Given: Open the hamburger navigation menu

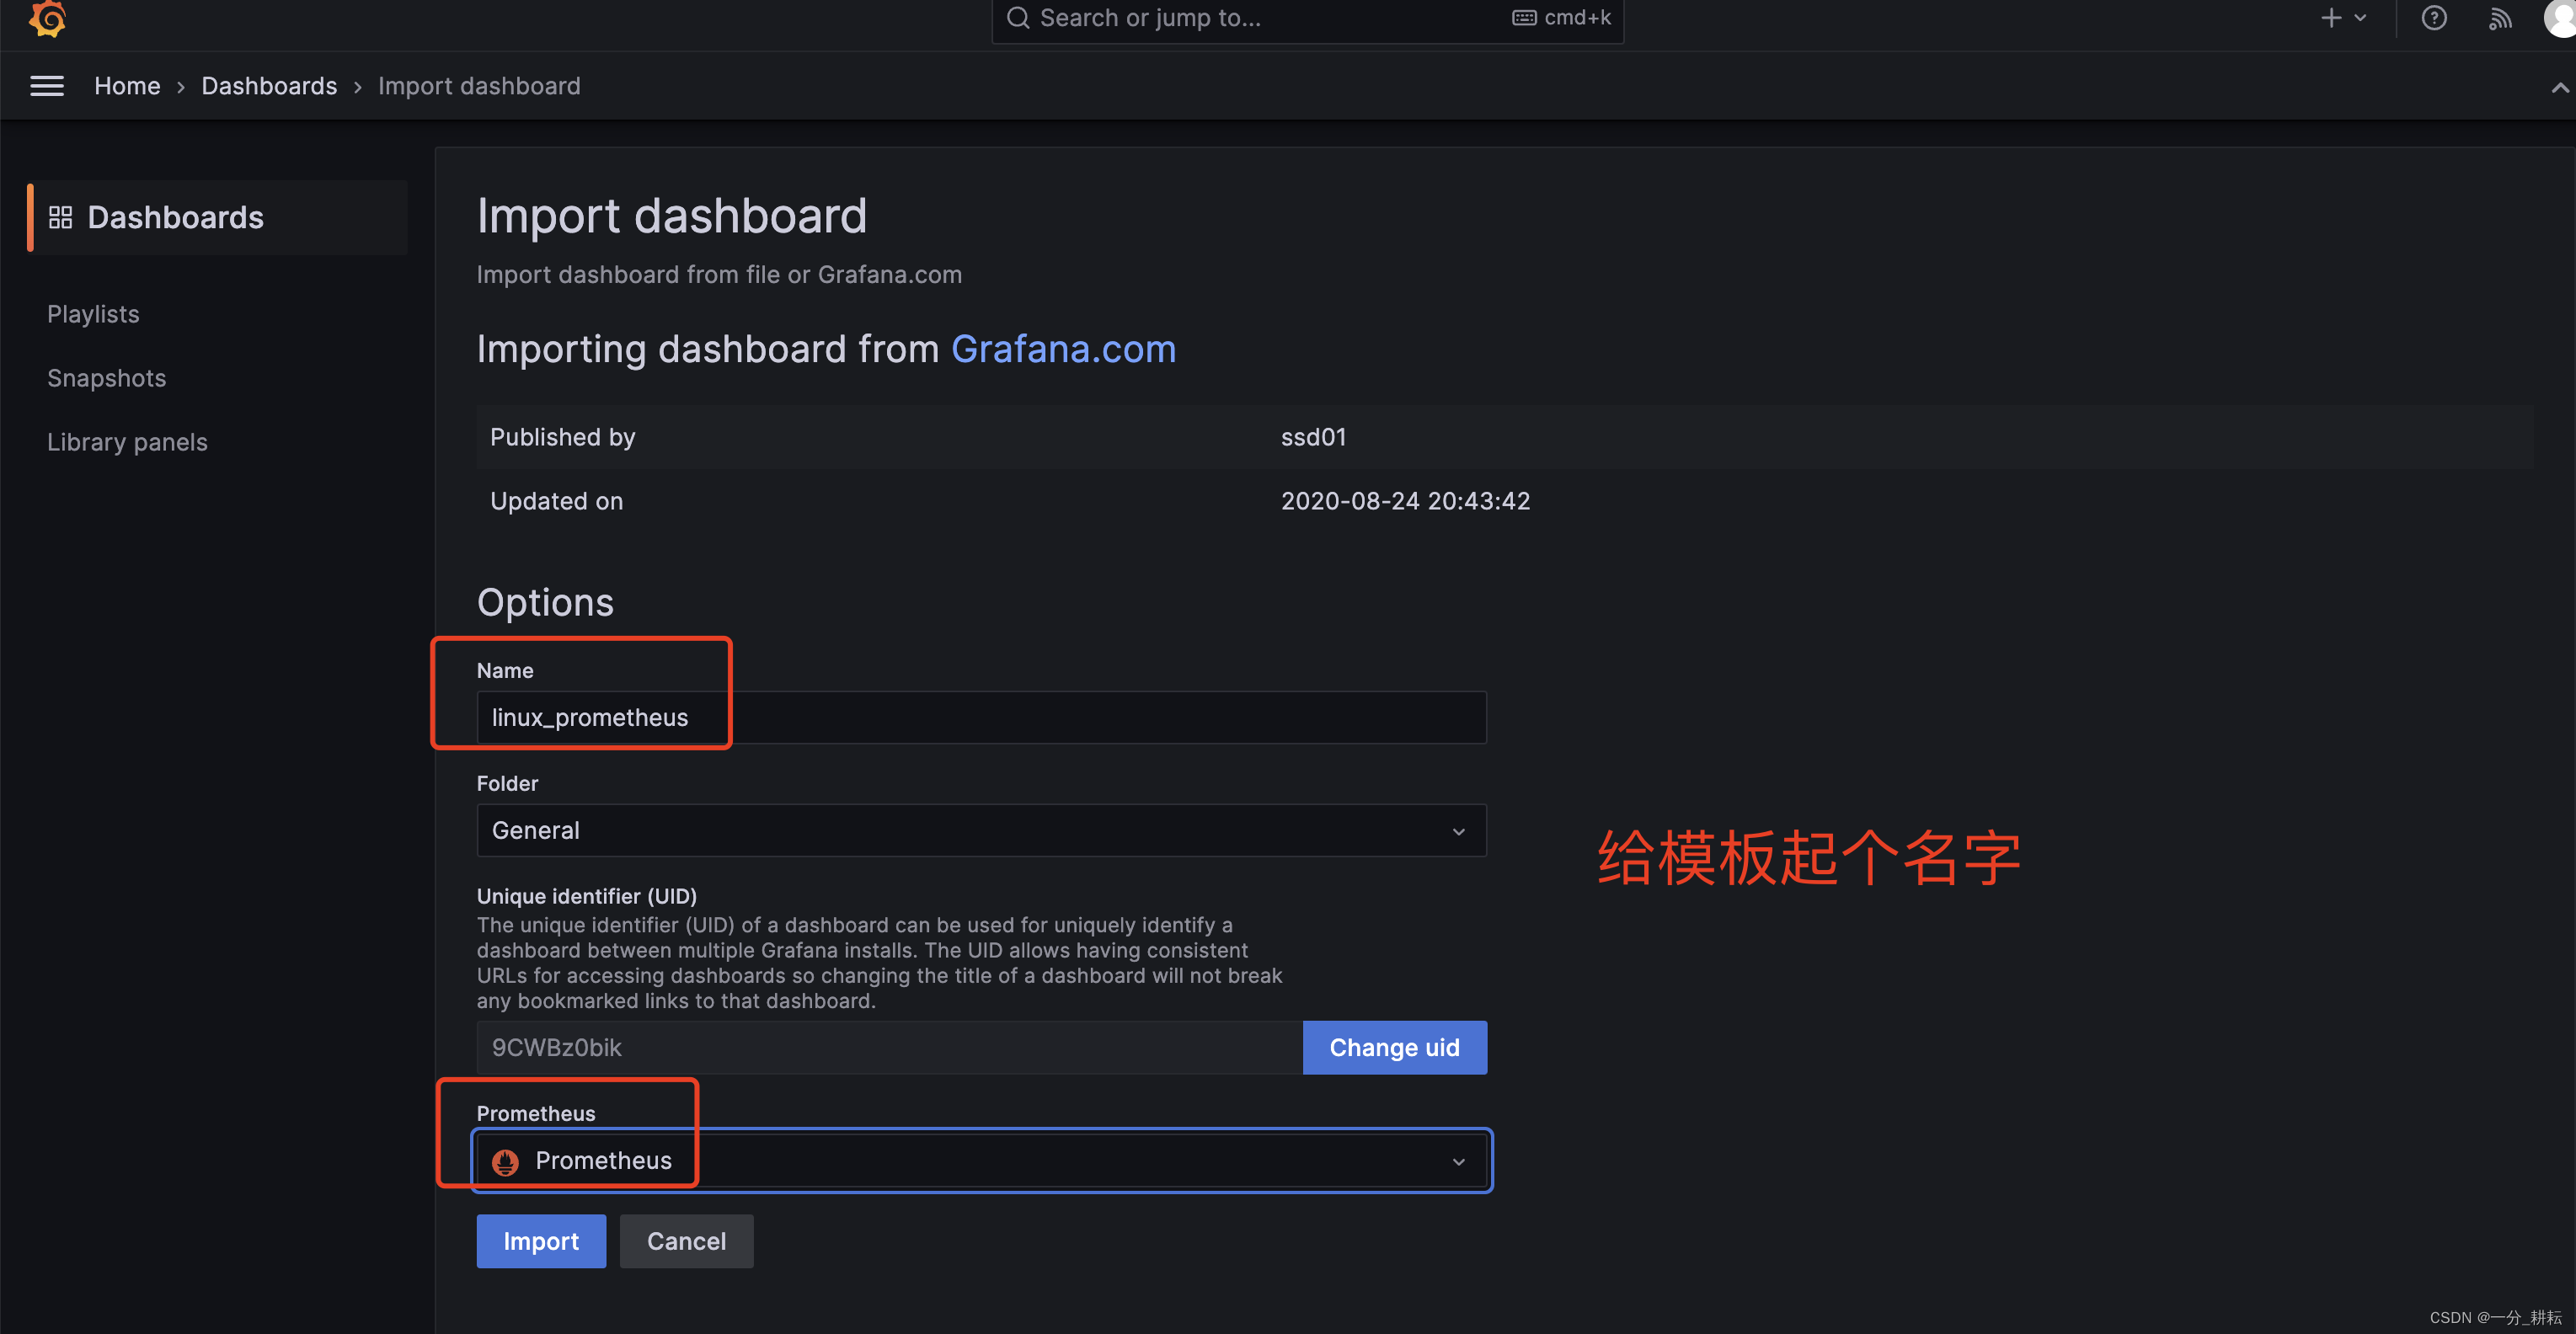Looking at the screenshot, I should [x=47, y=86].
